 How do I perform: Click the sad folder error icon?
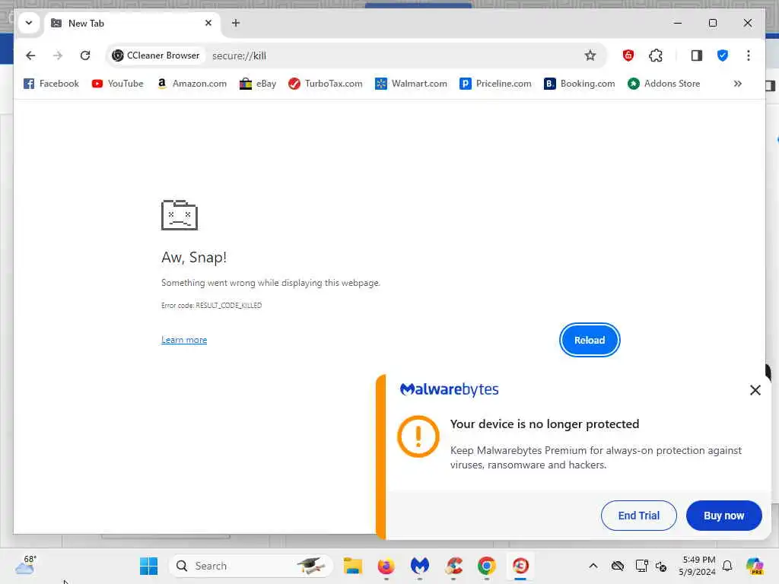(x=180, y=215)
